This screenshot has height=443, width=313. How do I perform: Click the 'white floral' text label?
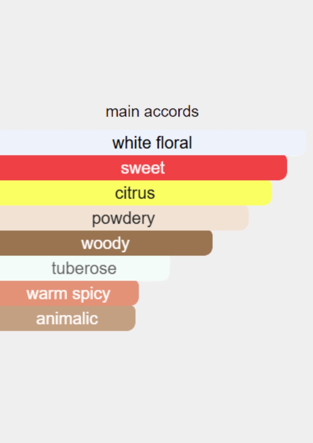tap(152, 143)
